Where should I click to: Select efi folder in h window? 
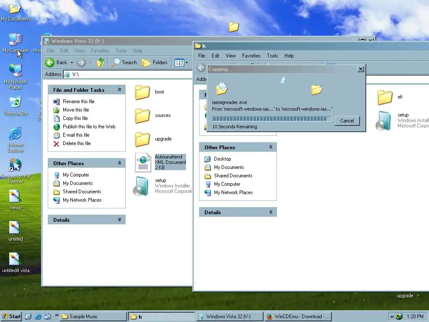(x=385, y=97)
